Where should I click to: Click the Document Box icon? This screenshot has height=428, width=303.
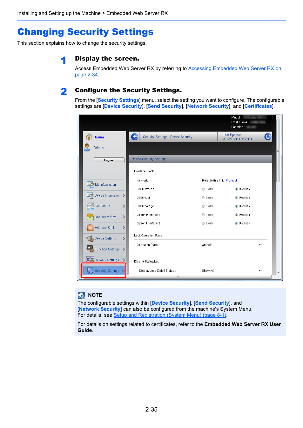pyautogui.click(x=90, y=217)
